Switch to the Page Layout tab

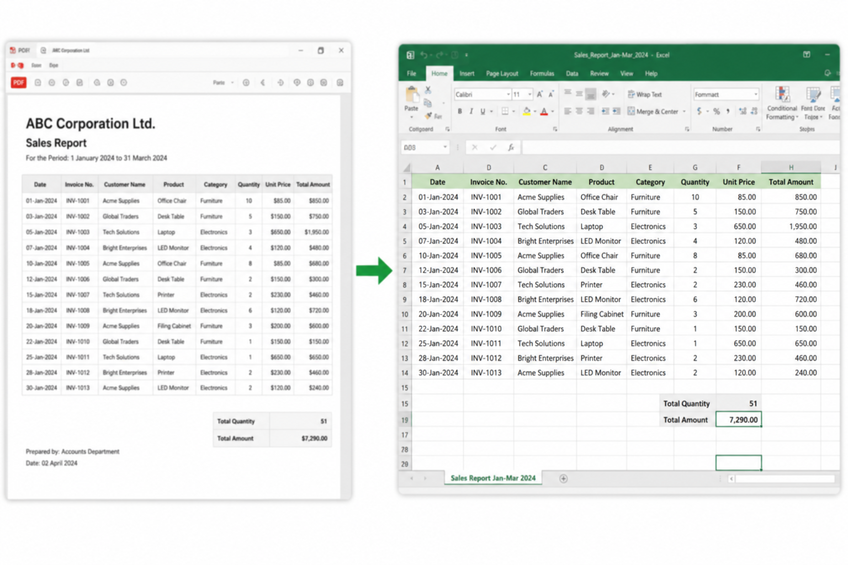point(502,73)
